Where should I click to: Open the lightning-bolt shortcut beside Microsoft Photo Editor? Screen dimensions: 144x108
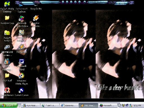click(x=36, y=21)
